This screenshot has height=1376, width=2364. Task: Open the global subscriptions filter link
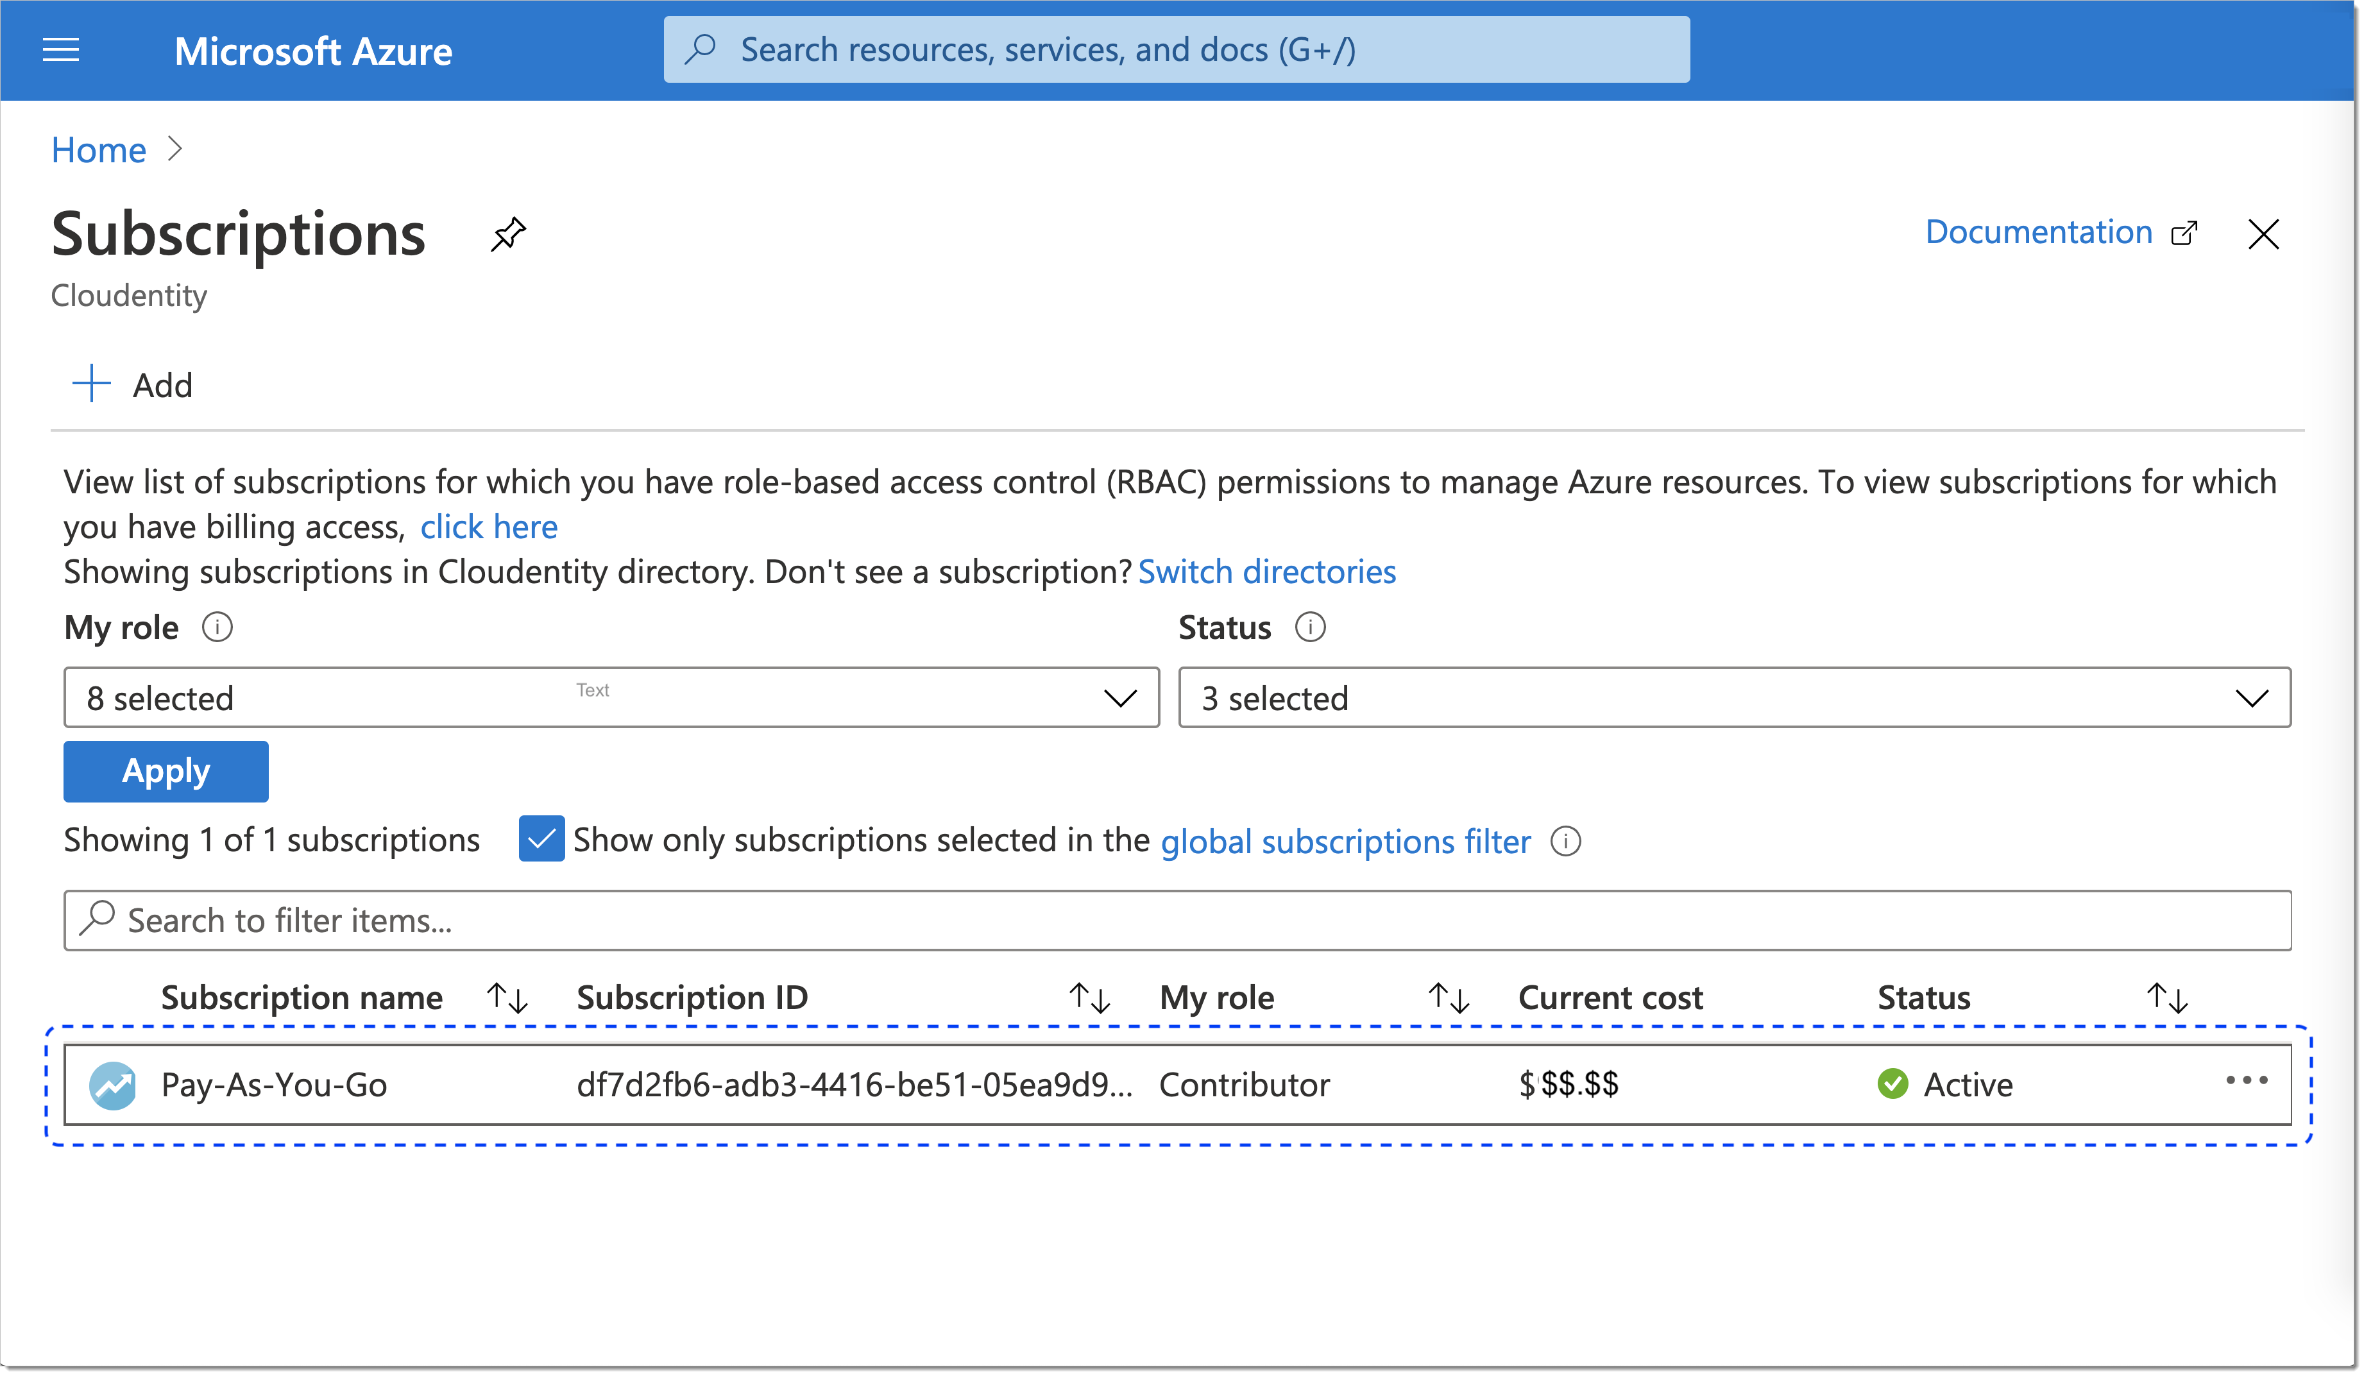tap(1345, 842)
